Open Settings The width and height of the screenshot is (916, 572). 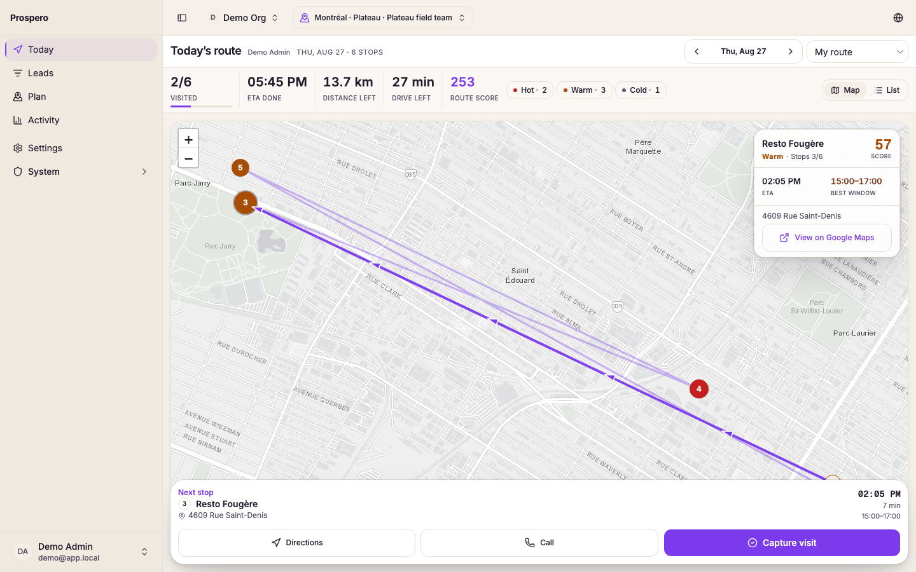tap(81, 148)
